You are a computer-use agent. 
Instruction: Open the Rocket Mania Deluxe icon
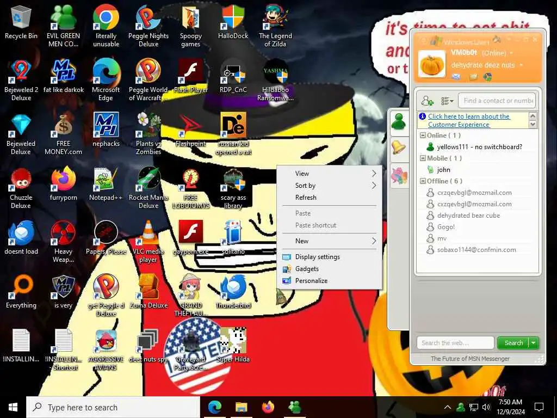pyautogui.click(x=148, y=188)
